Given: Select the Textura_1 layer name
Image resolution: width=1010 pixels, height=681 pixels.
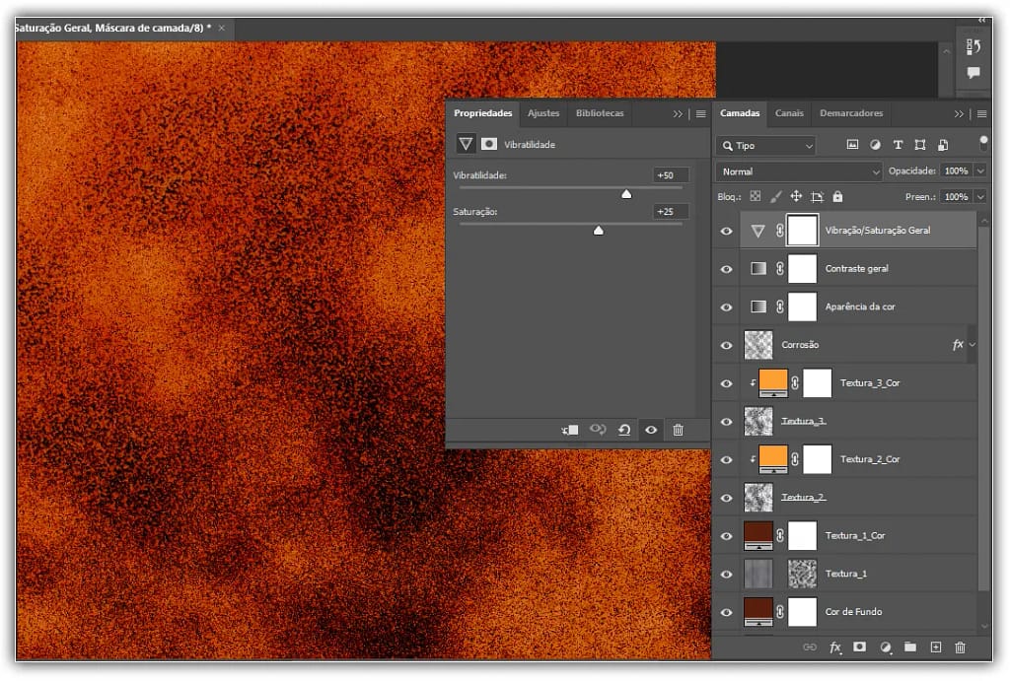Looking at the screenshot, I should click(x=845, y=574).
